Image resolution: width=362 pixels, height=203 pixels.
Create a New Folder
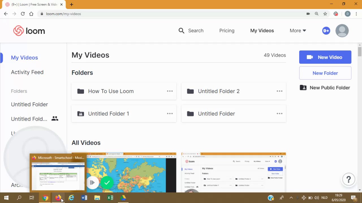325,73
